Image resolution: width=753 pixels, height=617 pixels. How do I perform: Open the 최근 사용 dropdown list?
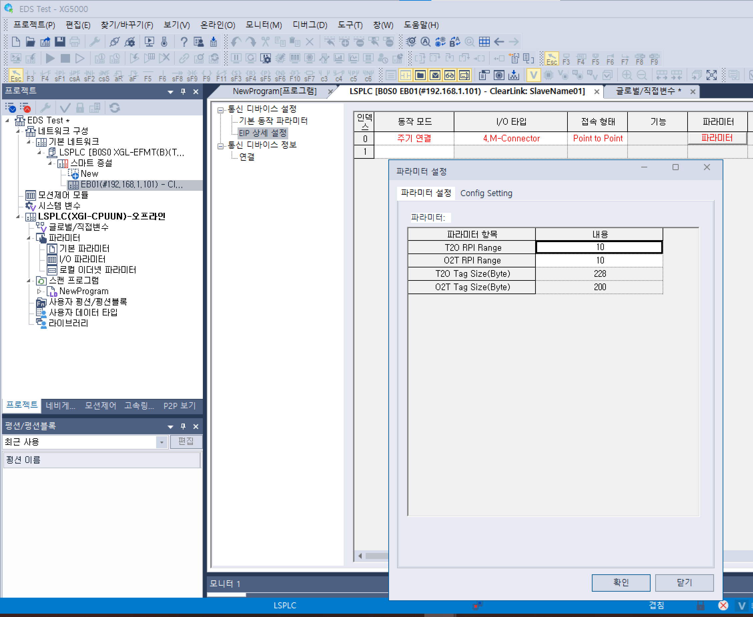162,442
